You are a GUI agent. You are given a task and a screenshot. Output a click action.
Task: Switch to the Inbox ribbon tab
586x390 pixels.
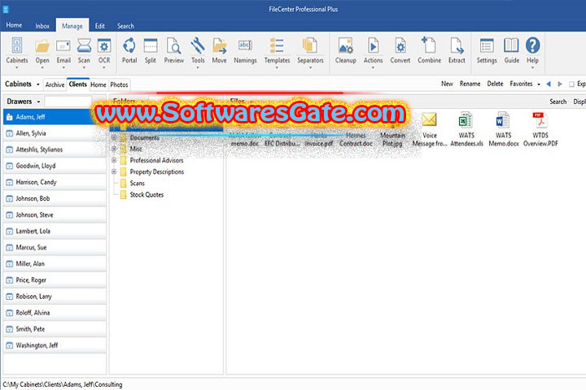click(42, 26)
